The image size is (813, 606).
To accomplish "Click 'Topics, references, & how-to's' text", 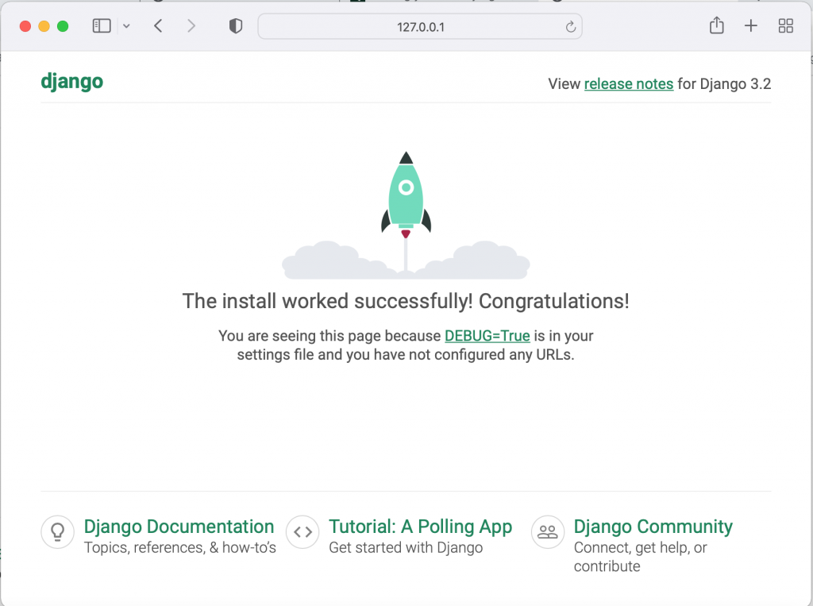I will (x=180, y=548).
